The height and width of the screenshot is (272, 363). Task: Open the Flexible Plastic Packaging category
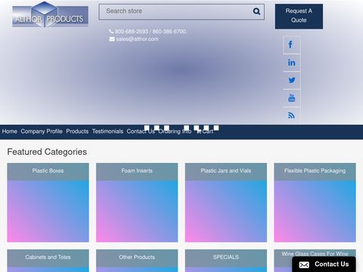point(315,202)
